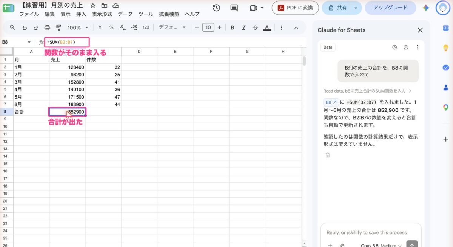This screenshot has height=247, width=453.
Task: Open the zoom 100% dropdown
Action: [x=78, y=27]
